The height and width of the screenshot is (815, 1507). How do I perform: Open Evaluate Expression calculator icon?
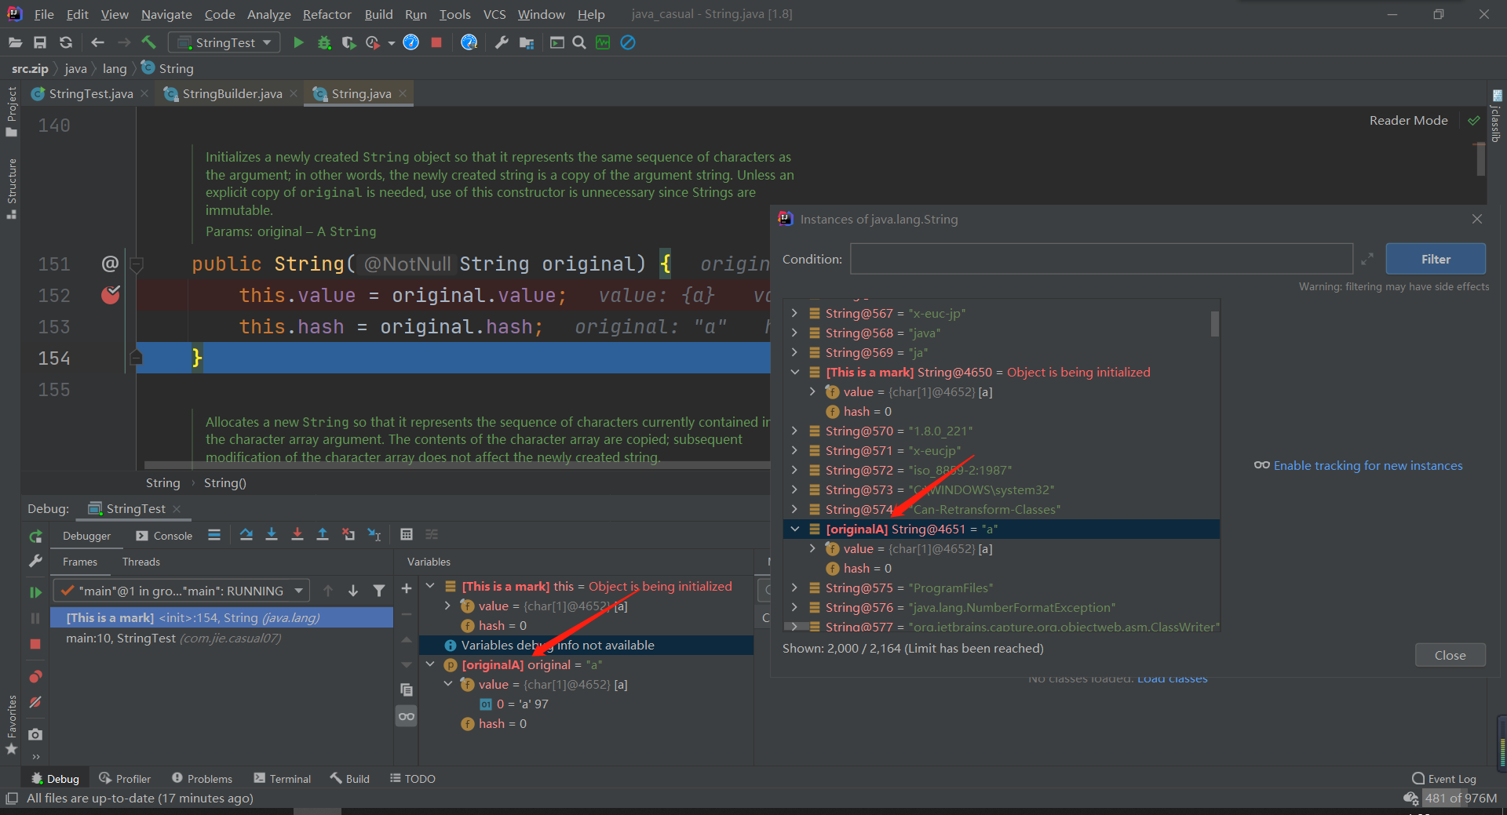(407, 535)
